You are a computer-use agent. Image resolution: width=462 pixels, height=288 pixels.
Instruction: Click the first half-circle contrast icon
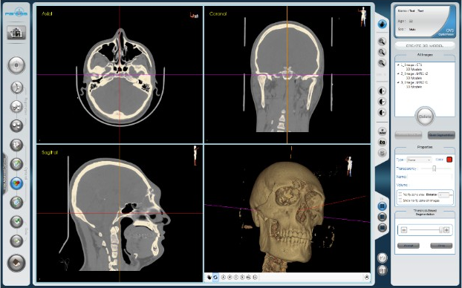point(382,91)
